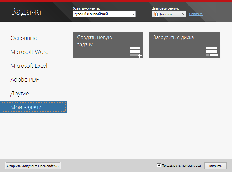The height and width of the screenshot is (172, 232).
Task: Open the 'Справка' help link
Action: pos(196,14)
